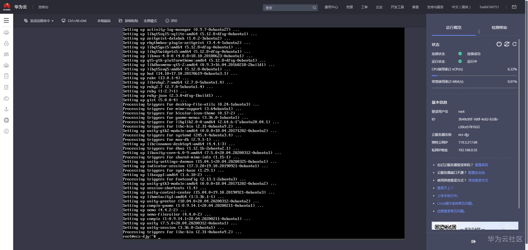The image size is (528, 250).
Task: Click the 本地鼠标 toolbar option
Action: point(104,21)
